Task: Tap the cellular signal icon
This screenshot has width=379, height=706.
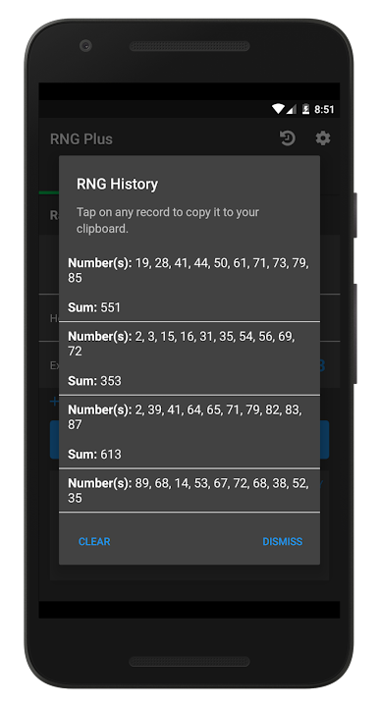Action: [291, 109]
